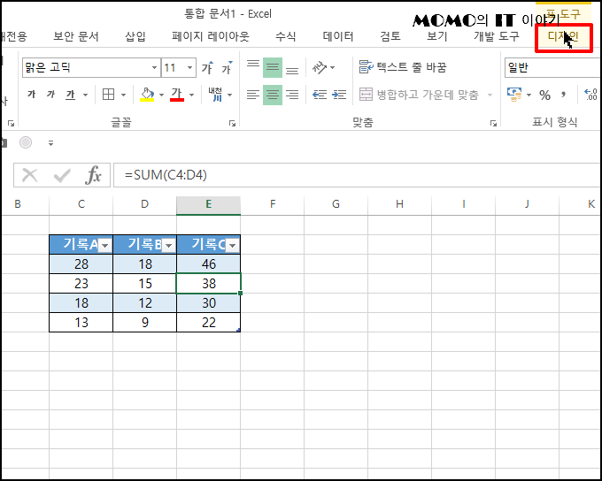This screenshot has width=602, height=481.
Task: Align text right
Action: [x=292, y=95]
